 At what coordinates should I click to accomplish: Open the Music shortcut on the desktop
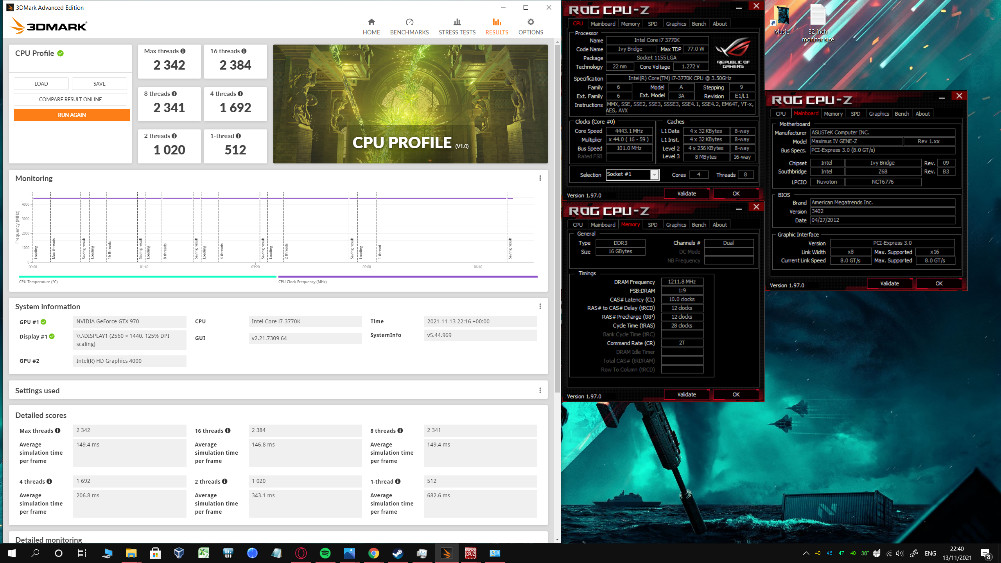[782, 20]
